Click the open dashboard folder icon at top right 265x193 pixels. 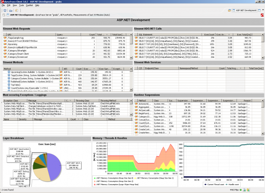229,11
